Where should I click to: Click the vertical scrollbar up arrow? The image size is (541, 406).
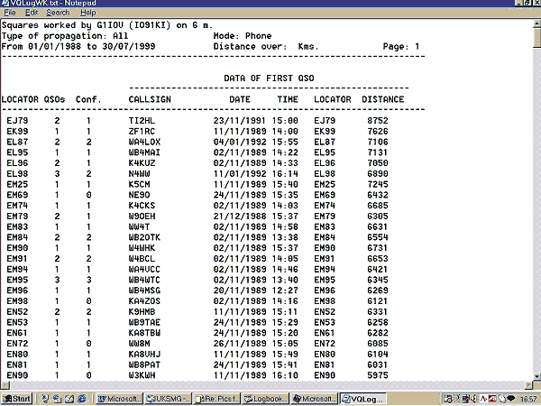pyautogui.click(x=536, y=24)
